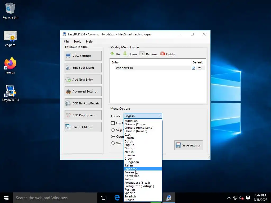Open the Windows Start button
271x203 pixels.
point(6,198)
